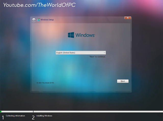The image size is (163, 121).
Task: Click the Windows Setup title icon
Action: 38,20
